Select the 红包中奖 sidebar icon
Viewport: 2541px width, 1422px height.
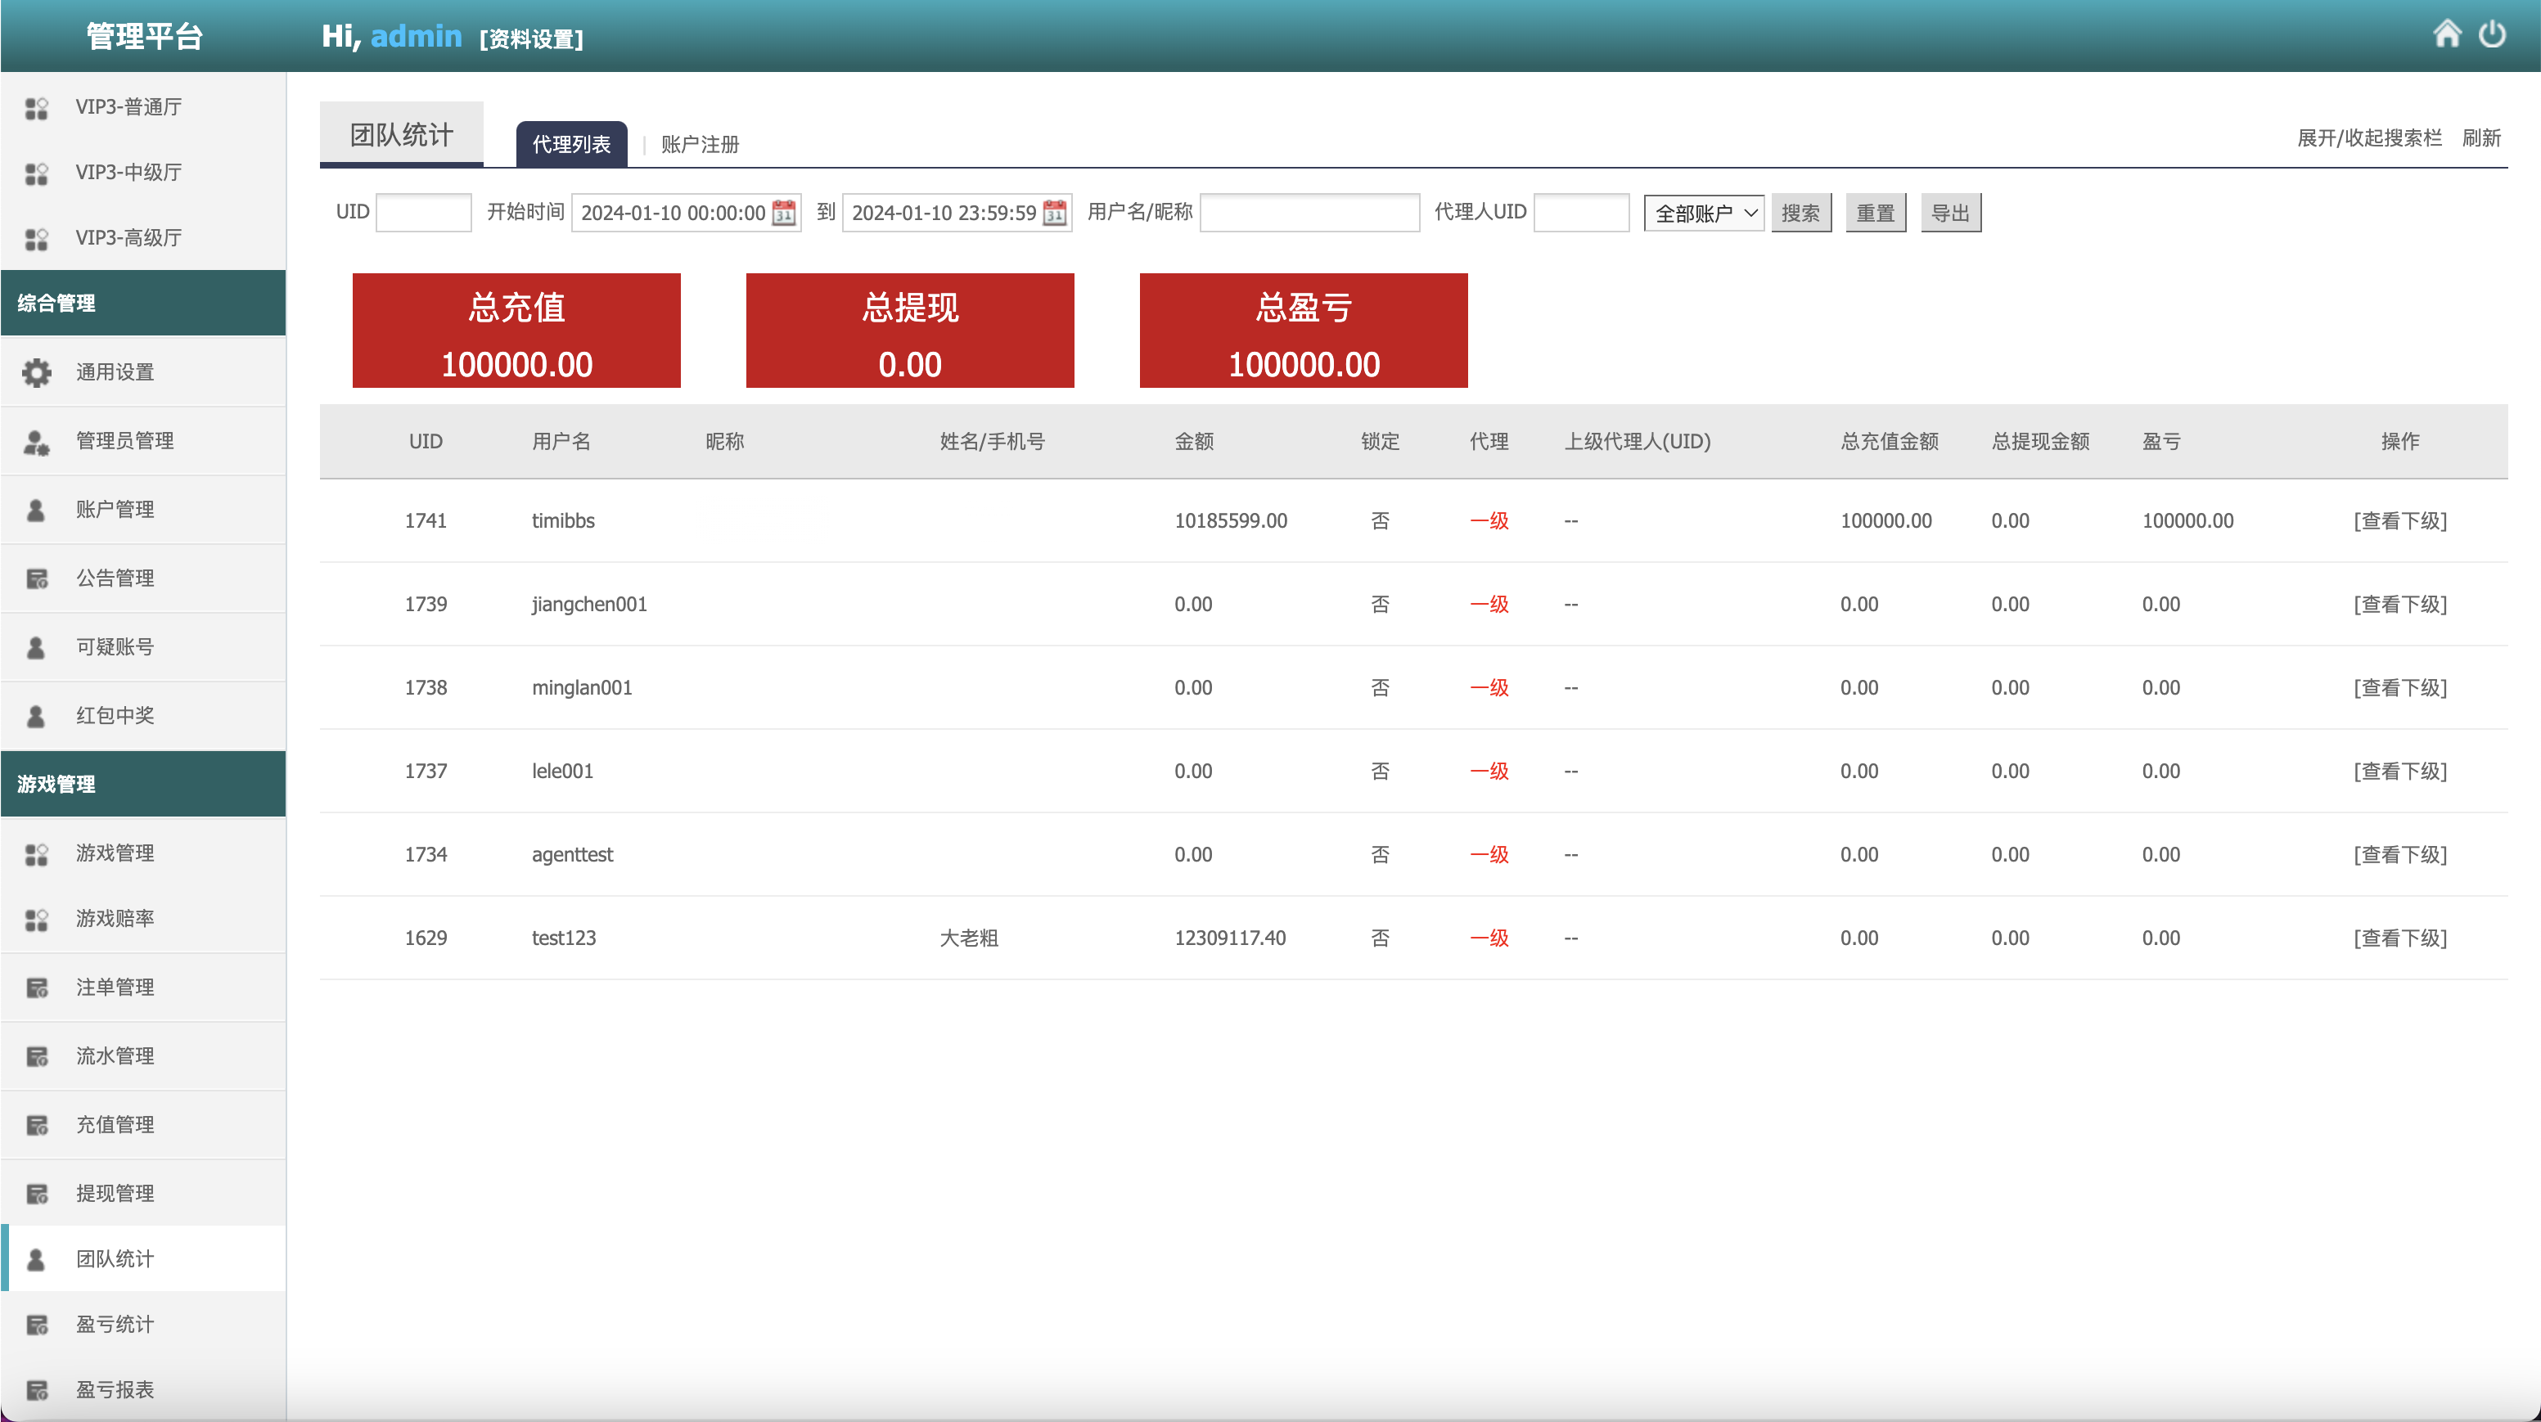37,716
